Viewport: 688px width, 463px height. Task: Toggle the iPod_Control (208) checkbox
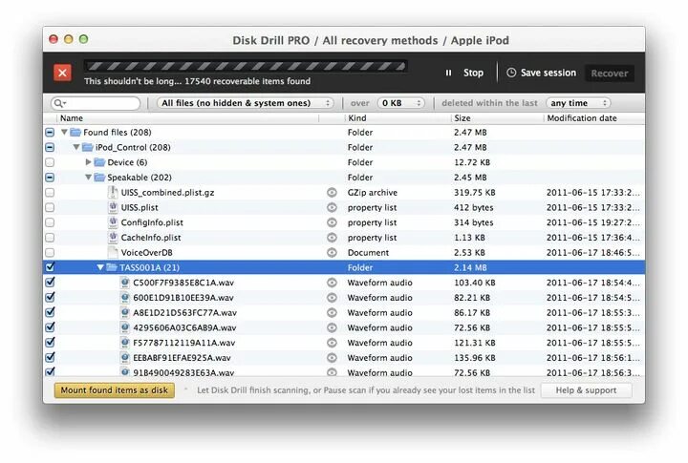point(50,147)
